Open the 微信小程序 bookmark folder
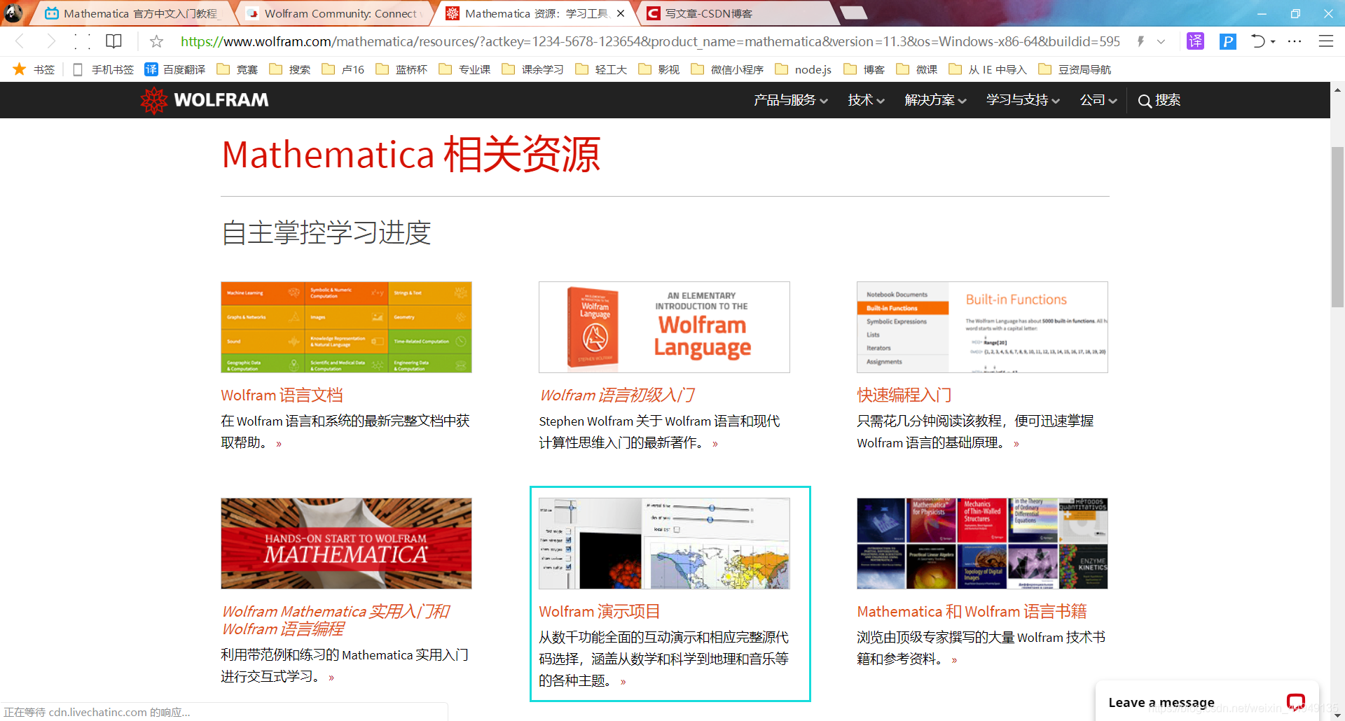Image resolution: width=1345 pixels, height=721 pixels. pos(728,69)
